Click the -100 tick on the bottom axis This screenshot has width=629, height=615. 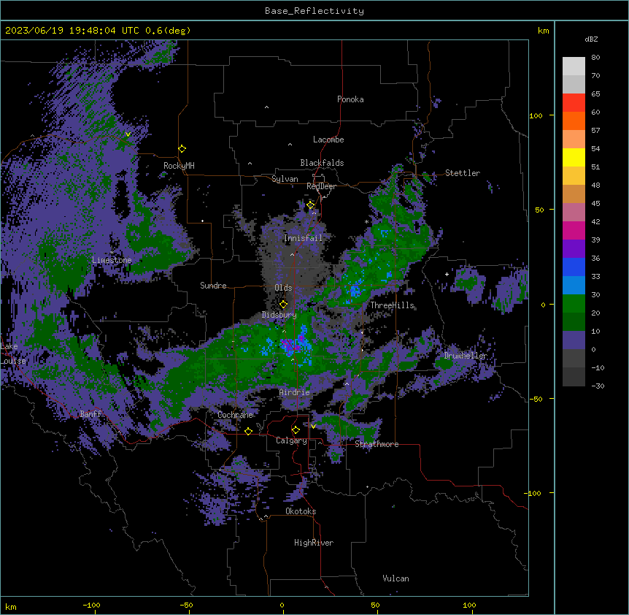point(91,605)
